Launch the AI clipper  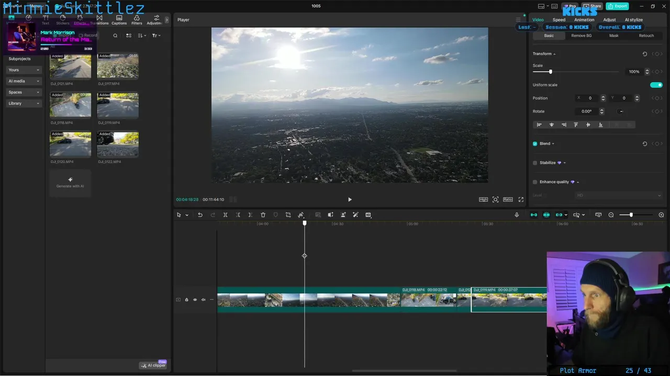(153, 365)
